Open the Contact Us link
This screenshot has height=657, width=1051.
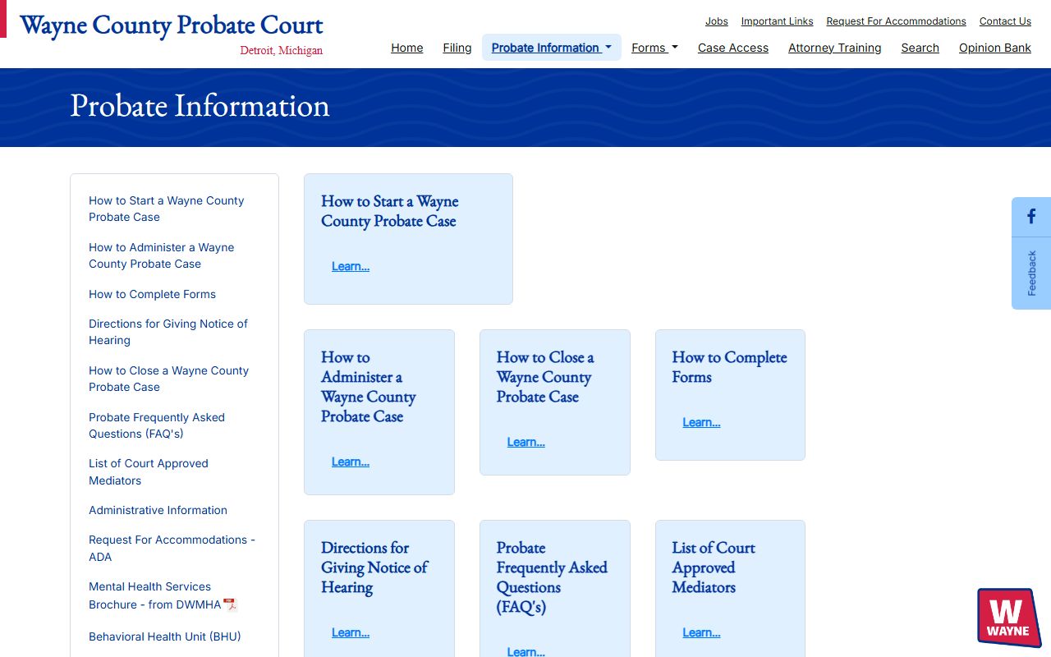[1005, 21]
